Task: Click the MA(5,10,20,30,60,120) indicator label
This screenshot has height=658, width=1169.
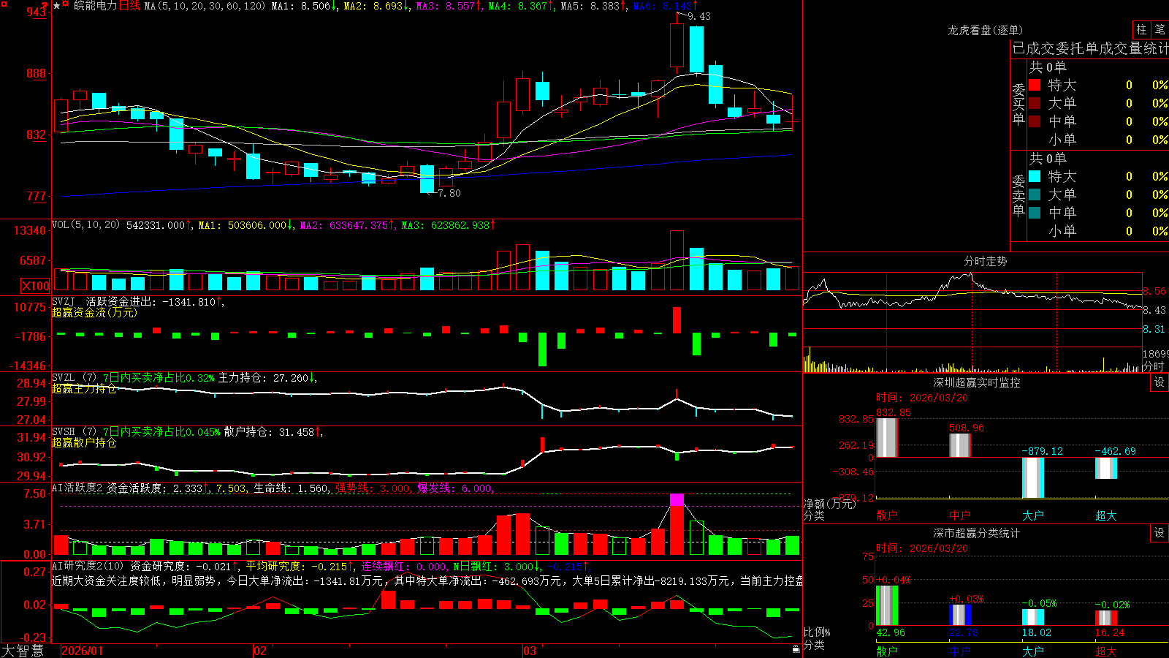Action: click(x=205, y=6)
